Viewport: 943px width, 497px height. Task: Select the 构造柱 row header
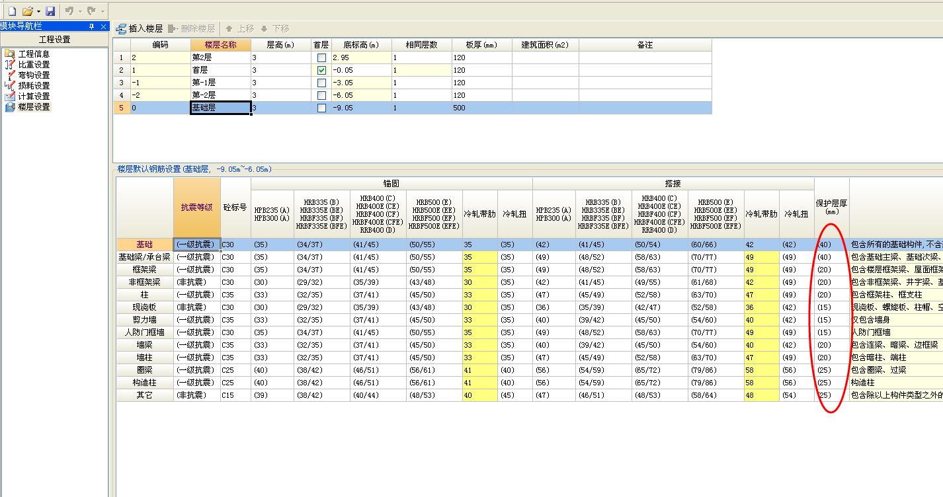pos(145,383)
